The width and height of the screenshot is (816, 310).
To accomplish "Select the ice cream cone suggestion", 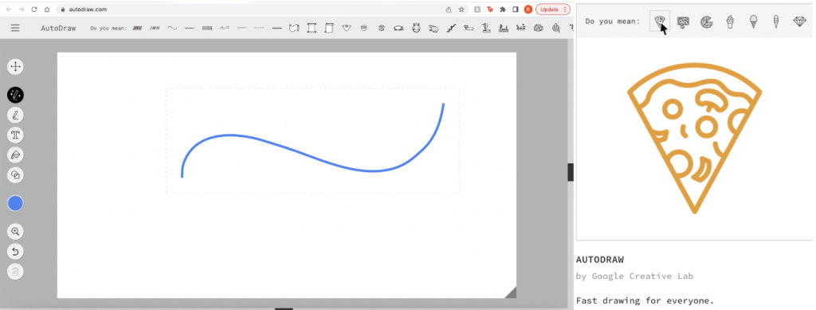I will 753,22.
